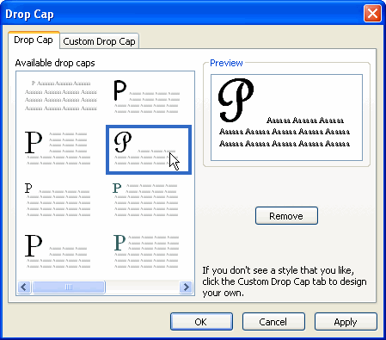Click the Drop Cap window title text
386x340 pixels.
point(29,14)
